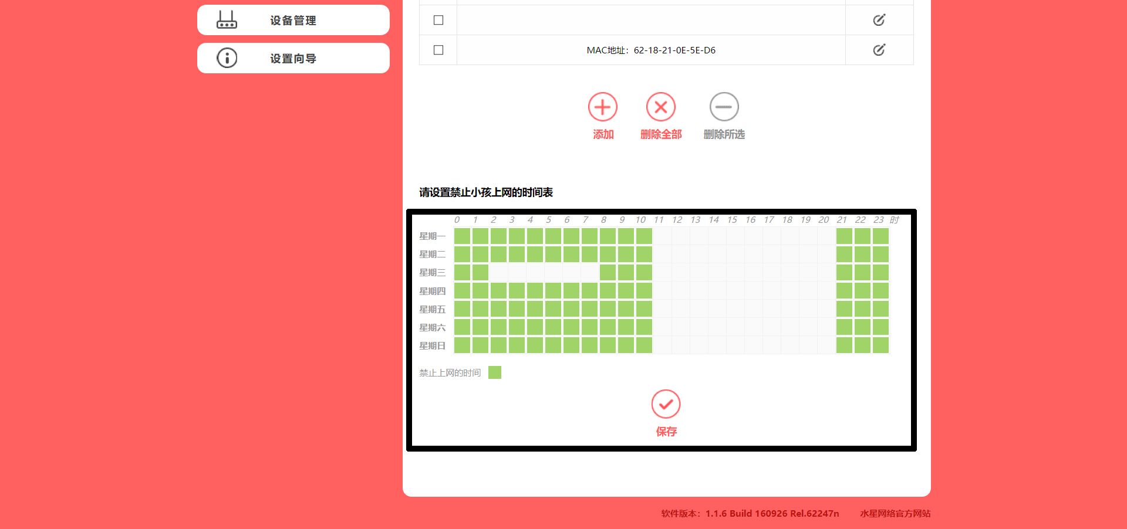The image size is (1127, 529).
Task: Check the box in the empty device row
Action: coord(438,20)
